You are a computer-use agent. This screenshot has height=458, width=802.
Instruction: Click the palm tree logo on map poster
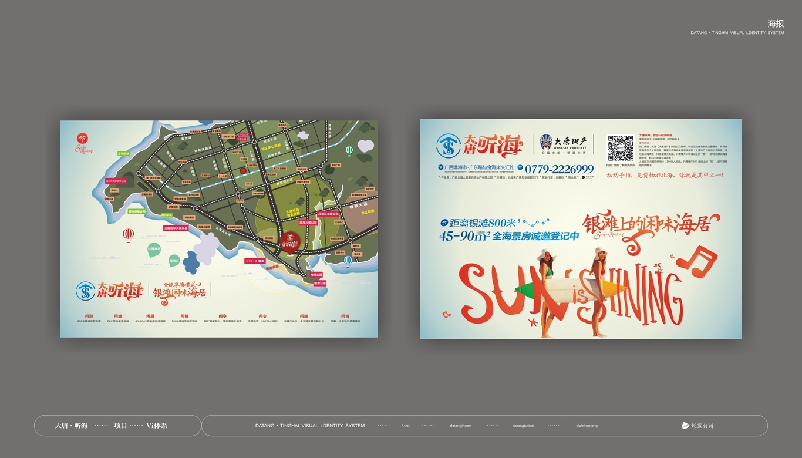[84, 143]
